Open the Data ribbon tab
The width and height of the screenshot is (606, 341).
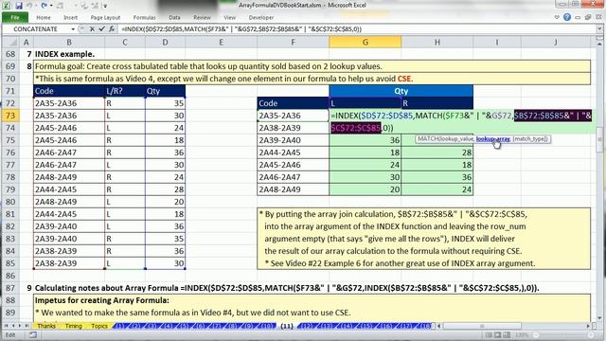[x=174, y=17]
